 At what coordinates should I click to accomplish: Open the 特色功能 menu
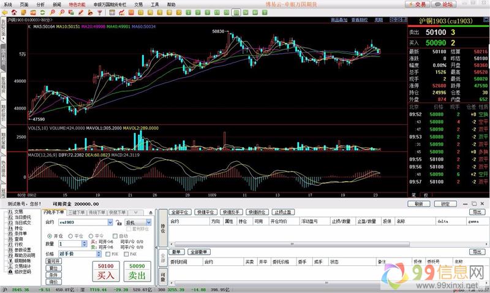click(77, 4)
